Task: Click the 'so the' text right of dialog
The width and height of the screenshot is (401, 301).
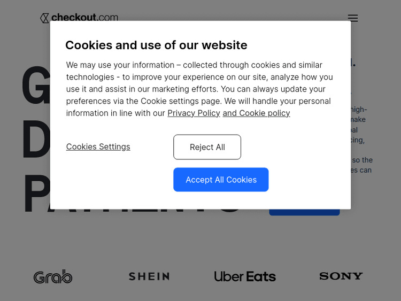Action: [362, 160]
